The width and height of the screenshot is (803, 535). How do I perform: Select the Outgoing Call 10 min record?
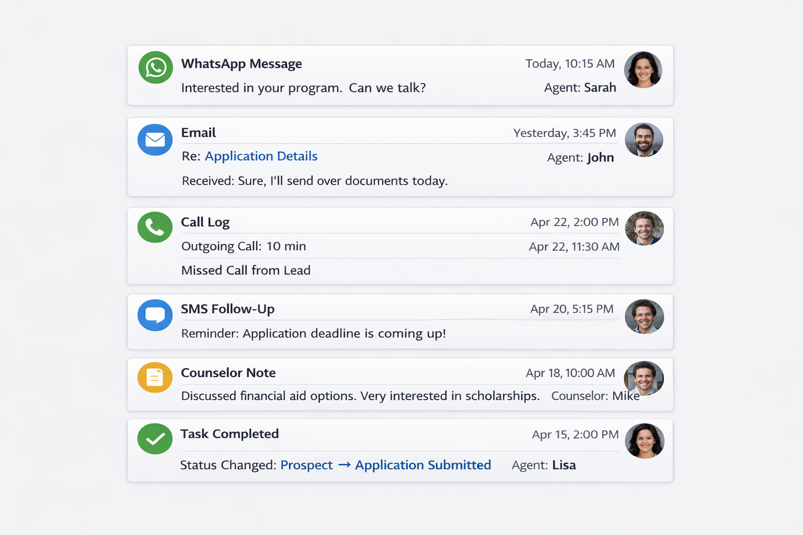click(x=244, y=246)
